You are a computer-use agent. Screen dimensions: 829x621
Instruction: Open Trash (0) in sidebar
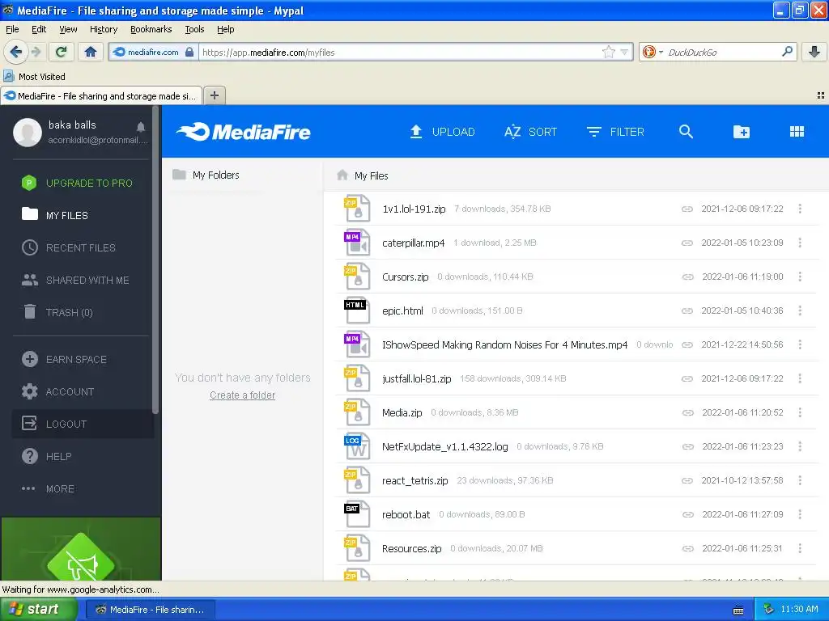pyautogui.click(x=57, y=313)
